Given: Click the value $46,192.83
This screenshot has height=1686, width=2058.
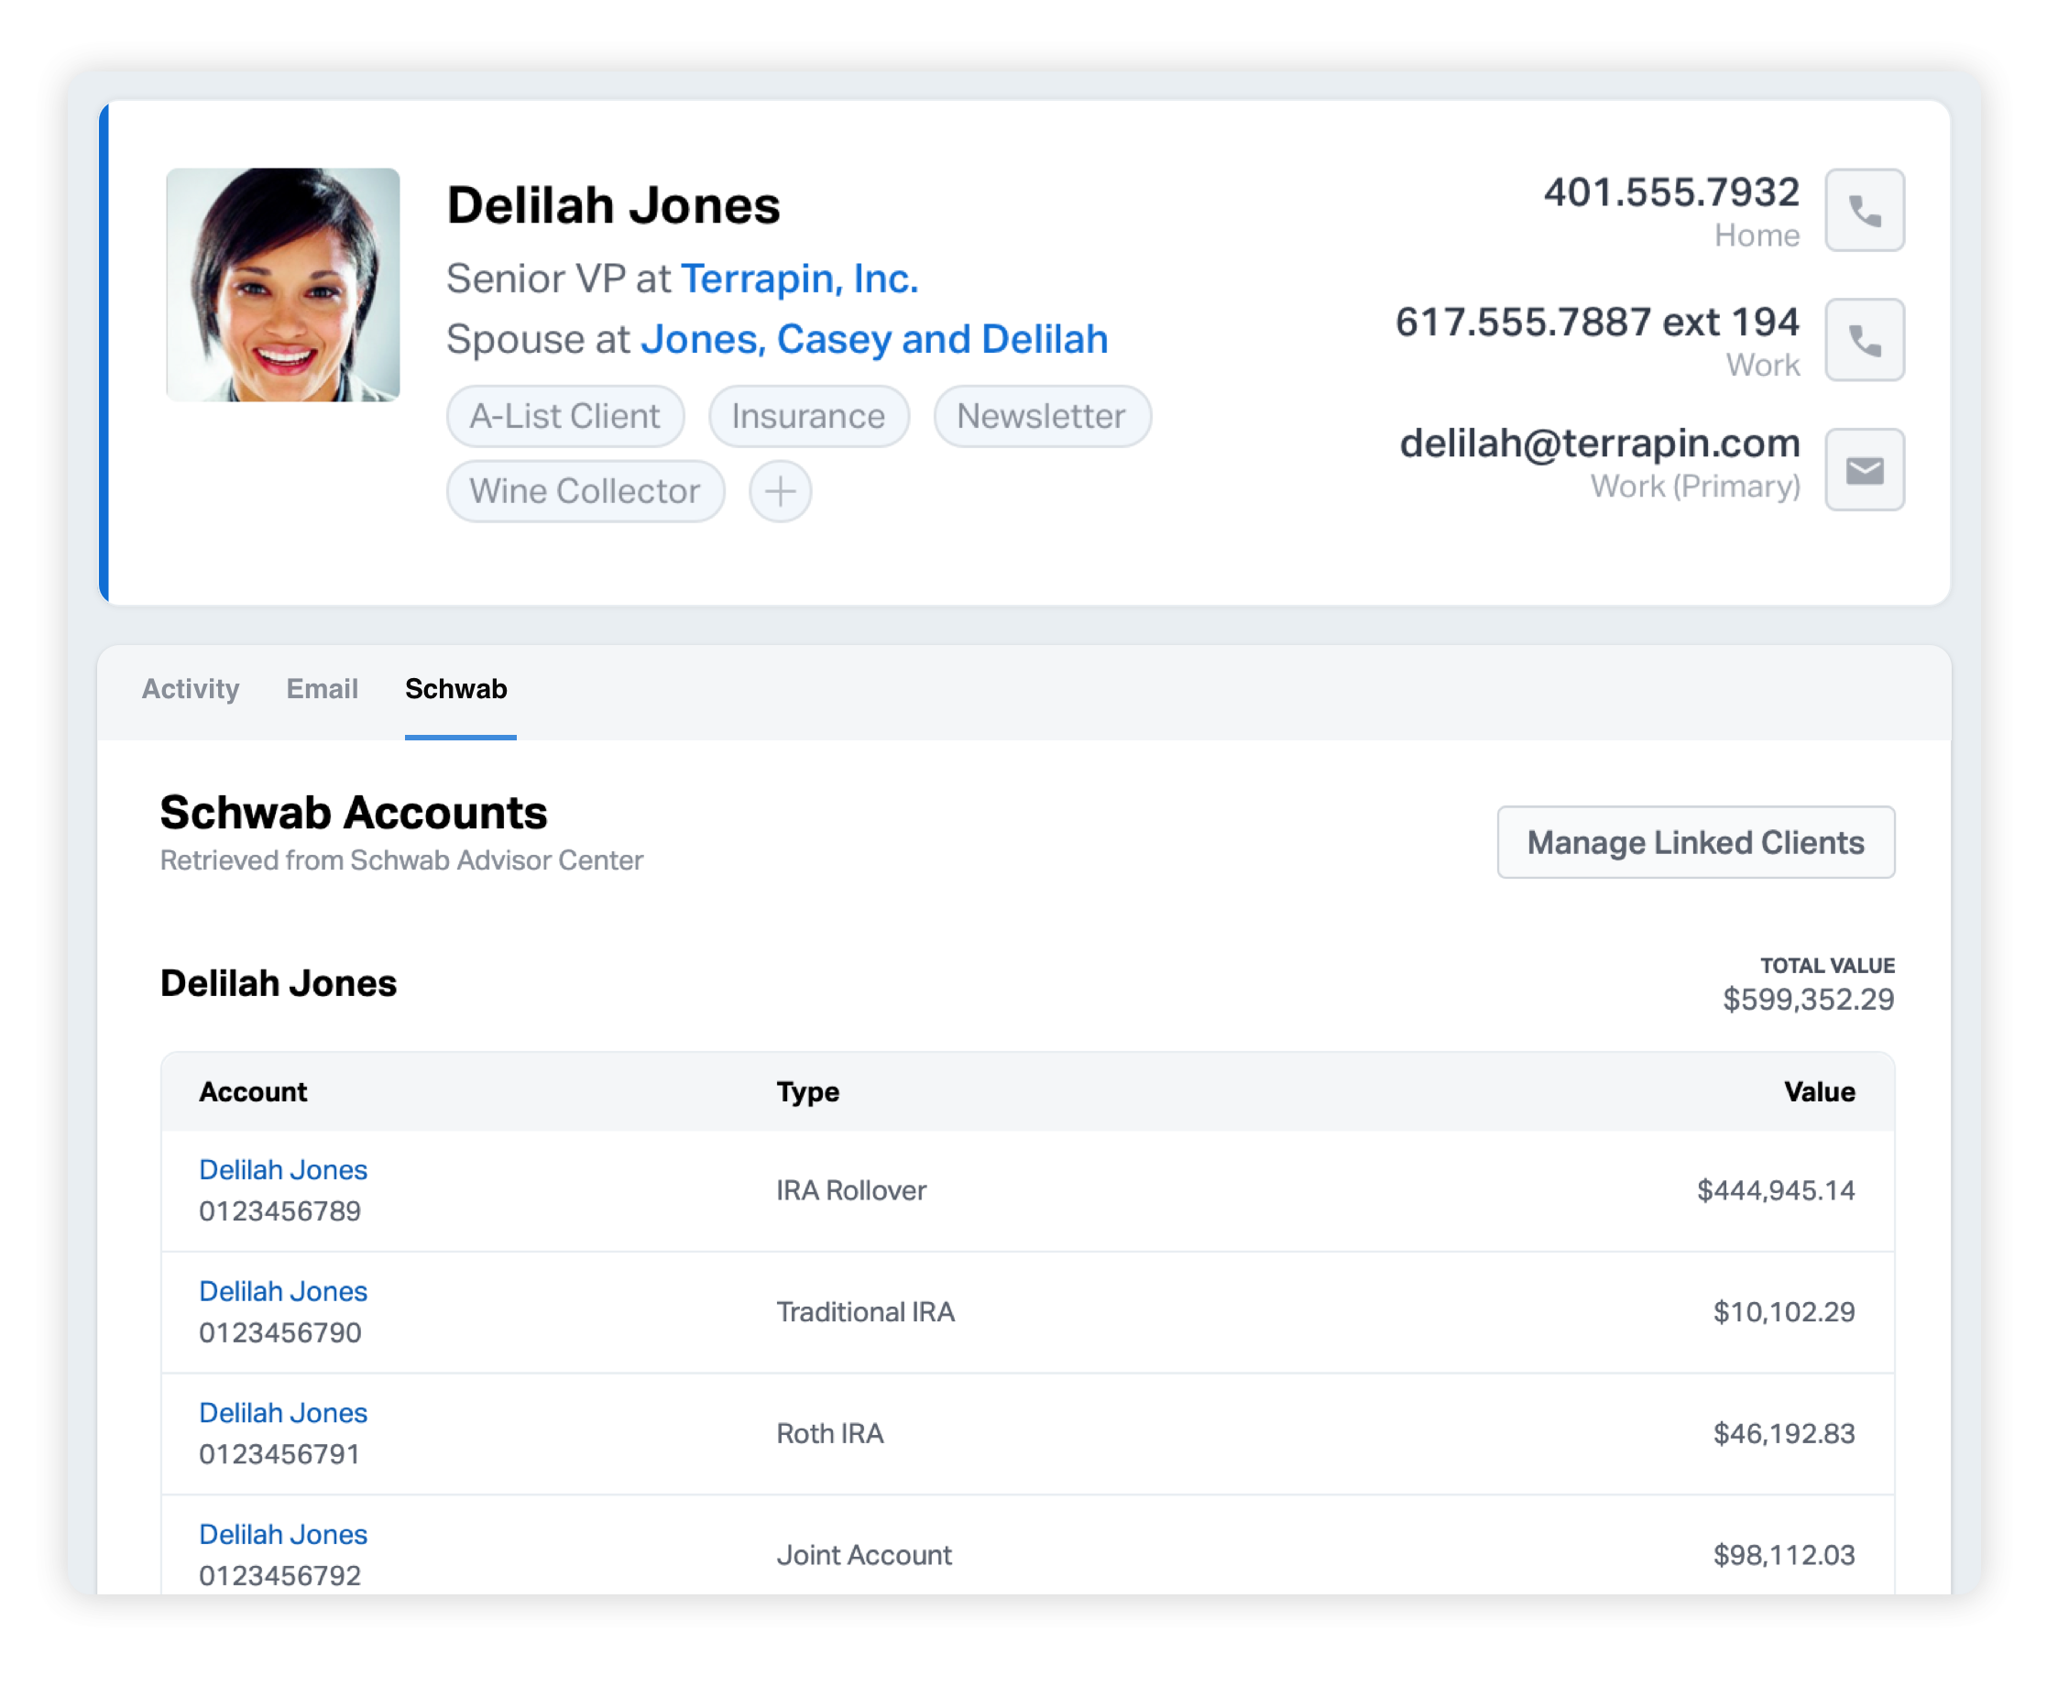Looking at the screenshot, I should [x=1783, y=1433].
